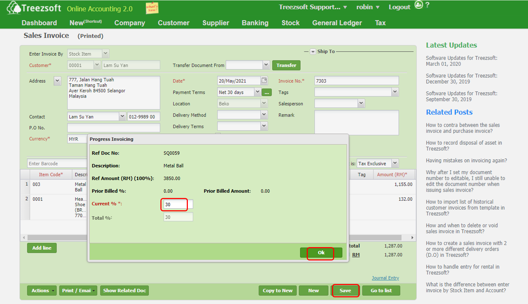
Task: Open the What's New sticky note icon
Action: tap(152, 8)
